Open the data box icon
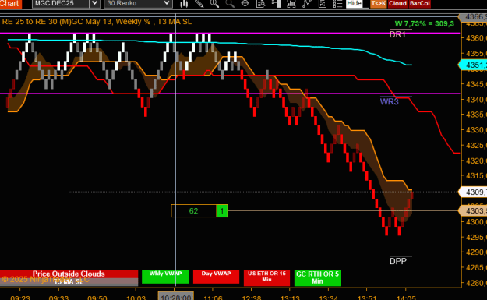The height and width of the screenshot is (300, 487). coord(260,3)
